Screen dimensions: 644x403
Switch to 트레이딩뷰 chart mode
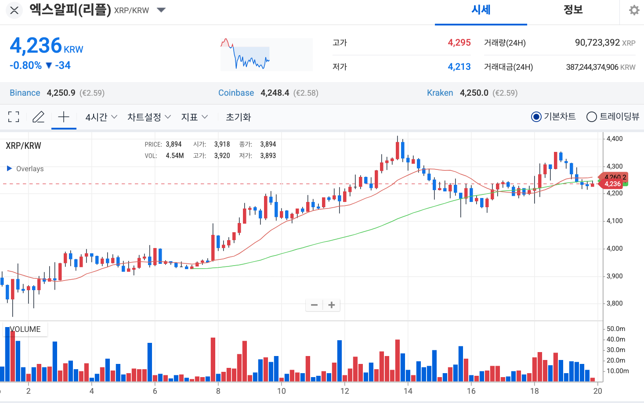pyautogui.click(x=592, y=117)
